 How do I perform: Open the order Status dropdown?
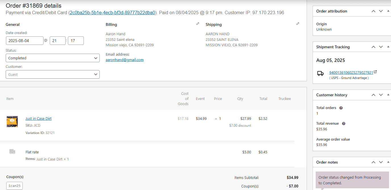[53, 58]
